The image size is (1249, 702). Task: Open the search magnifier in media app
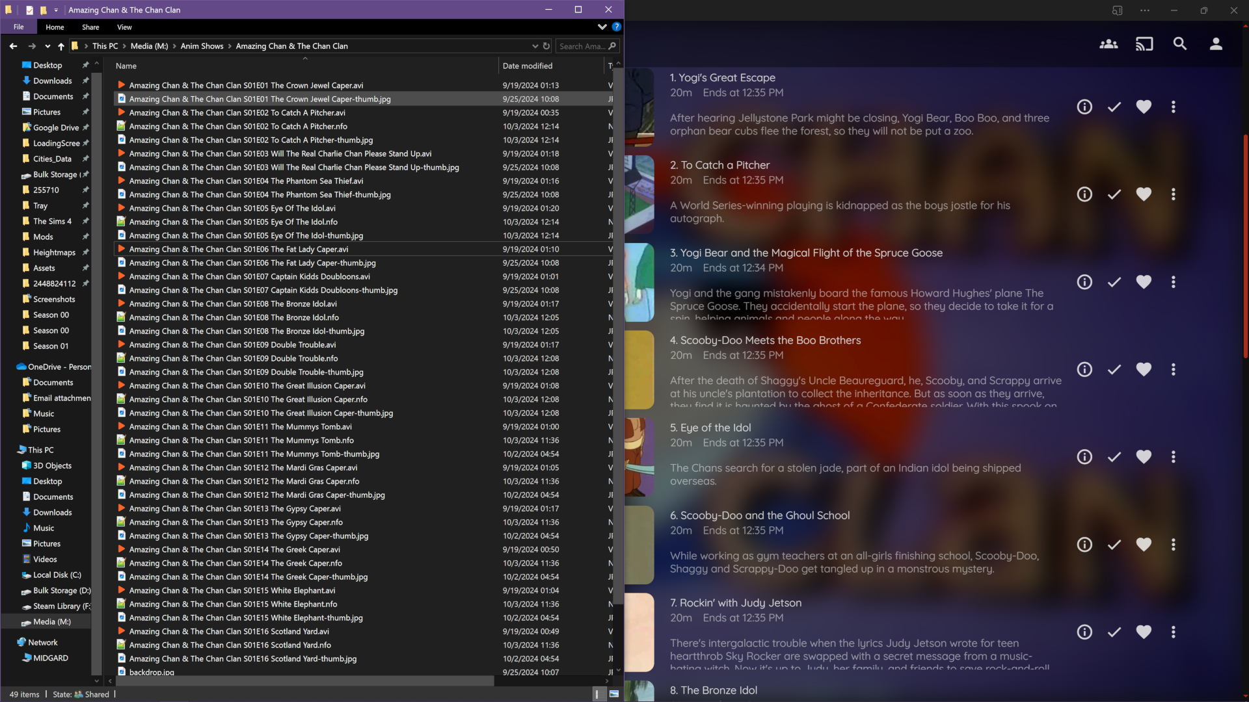coord(1179,44)
